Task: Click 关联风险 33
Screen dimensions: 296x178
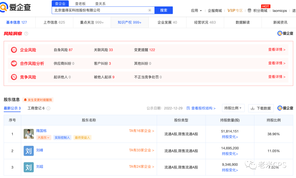Action: click(103, 50)
